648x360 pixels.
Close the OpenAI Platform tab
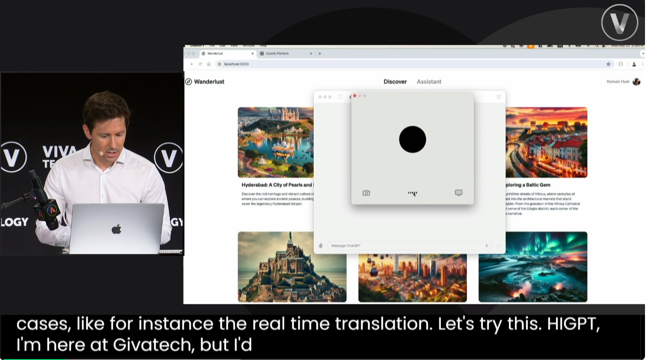[311, 53]
